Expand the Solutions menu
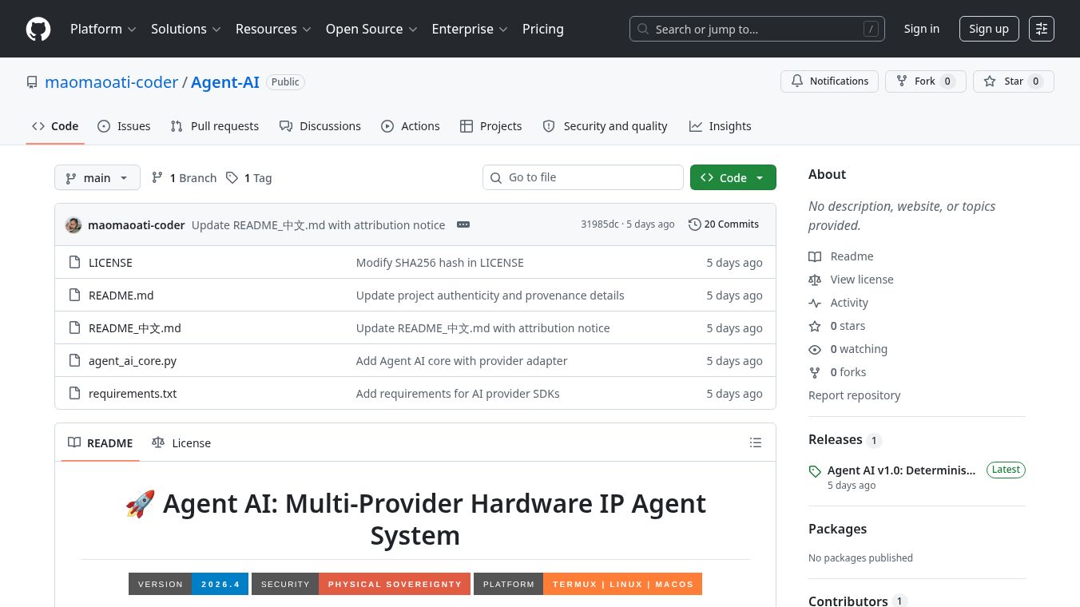Screen dimensions: 1080x607 click(x=185, y=29)
